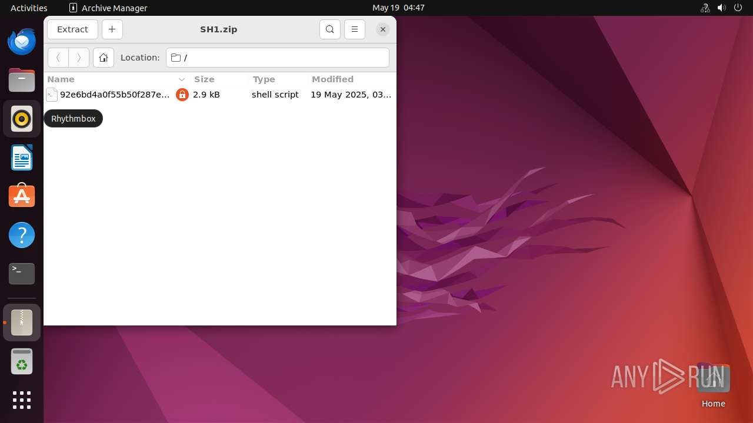Screen dimensions: 753x423
Task: Click the lock icon on the file row
Action: pos(182,95)
